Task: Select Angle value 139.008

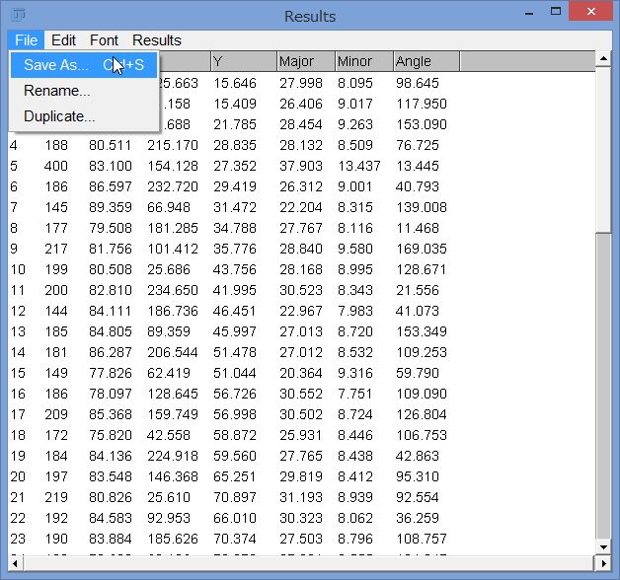Action: (x=422, y=207)
